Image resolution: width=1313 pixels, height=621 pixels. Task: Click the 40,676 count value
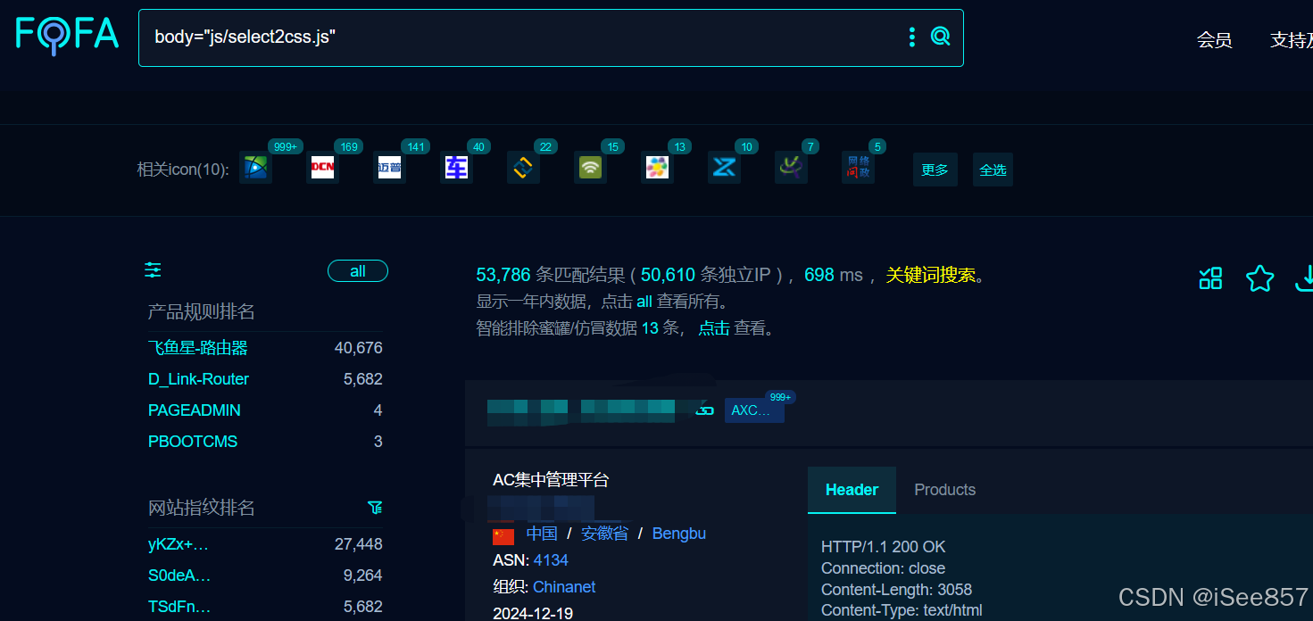point(359,348)
